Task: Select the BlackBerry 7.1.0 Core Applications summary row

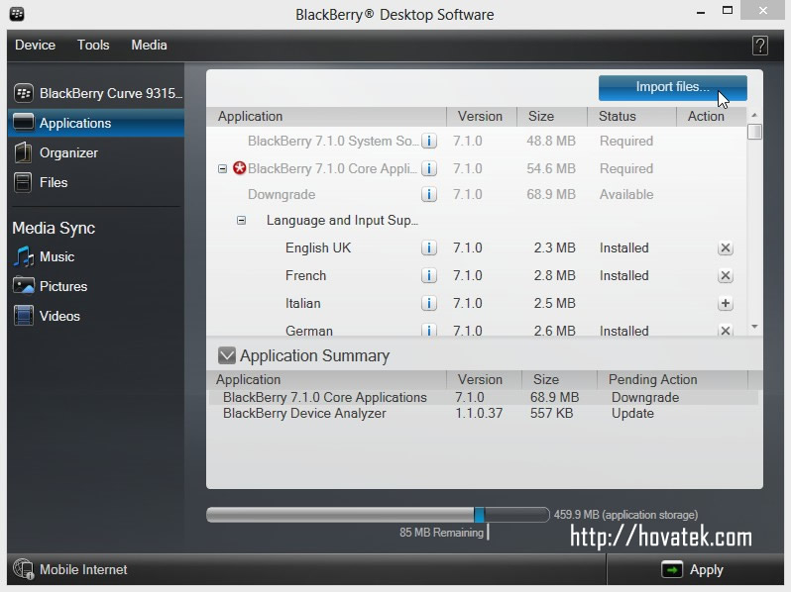Action: point(484,397)
